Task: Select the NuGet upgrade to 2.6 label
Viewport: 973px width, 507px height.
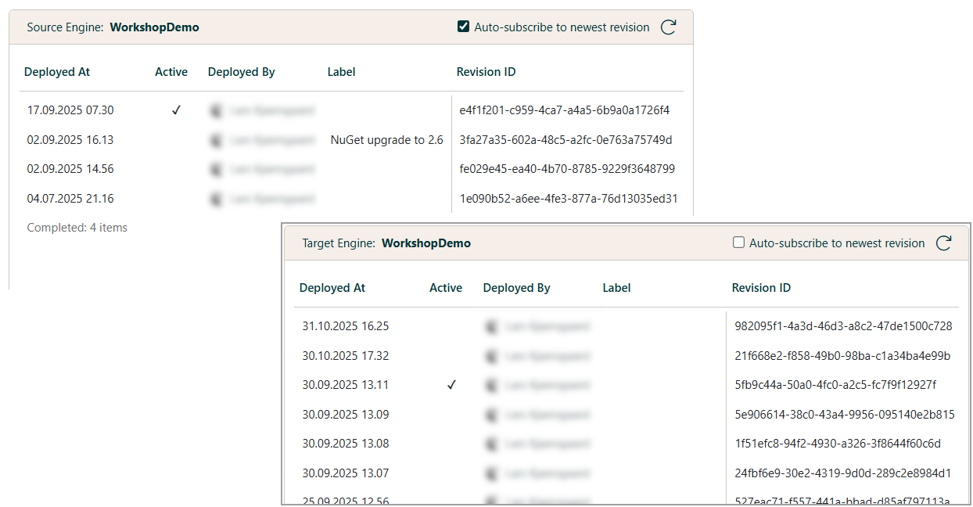Action: tap(386, 140)
